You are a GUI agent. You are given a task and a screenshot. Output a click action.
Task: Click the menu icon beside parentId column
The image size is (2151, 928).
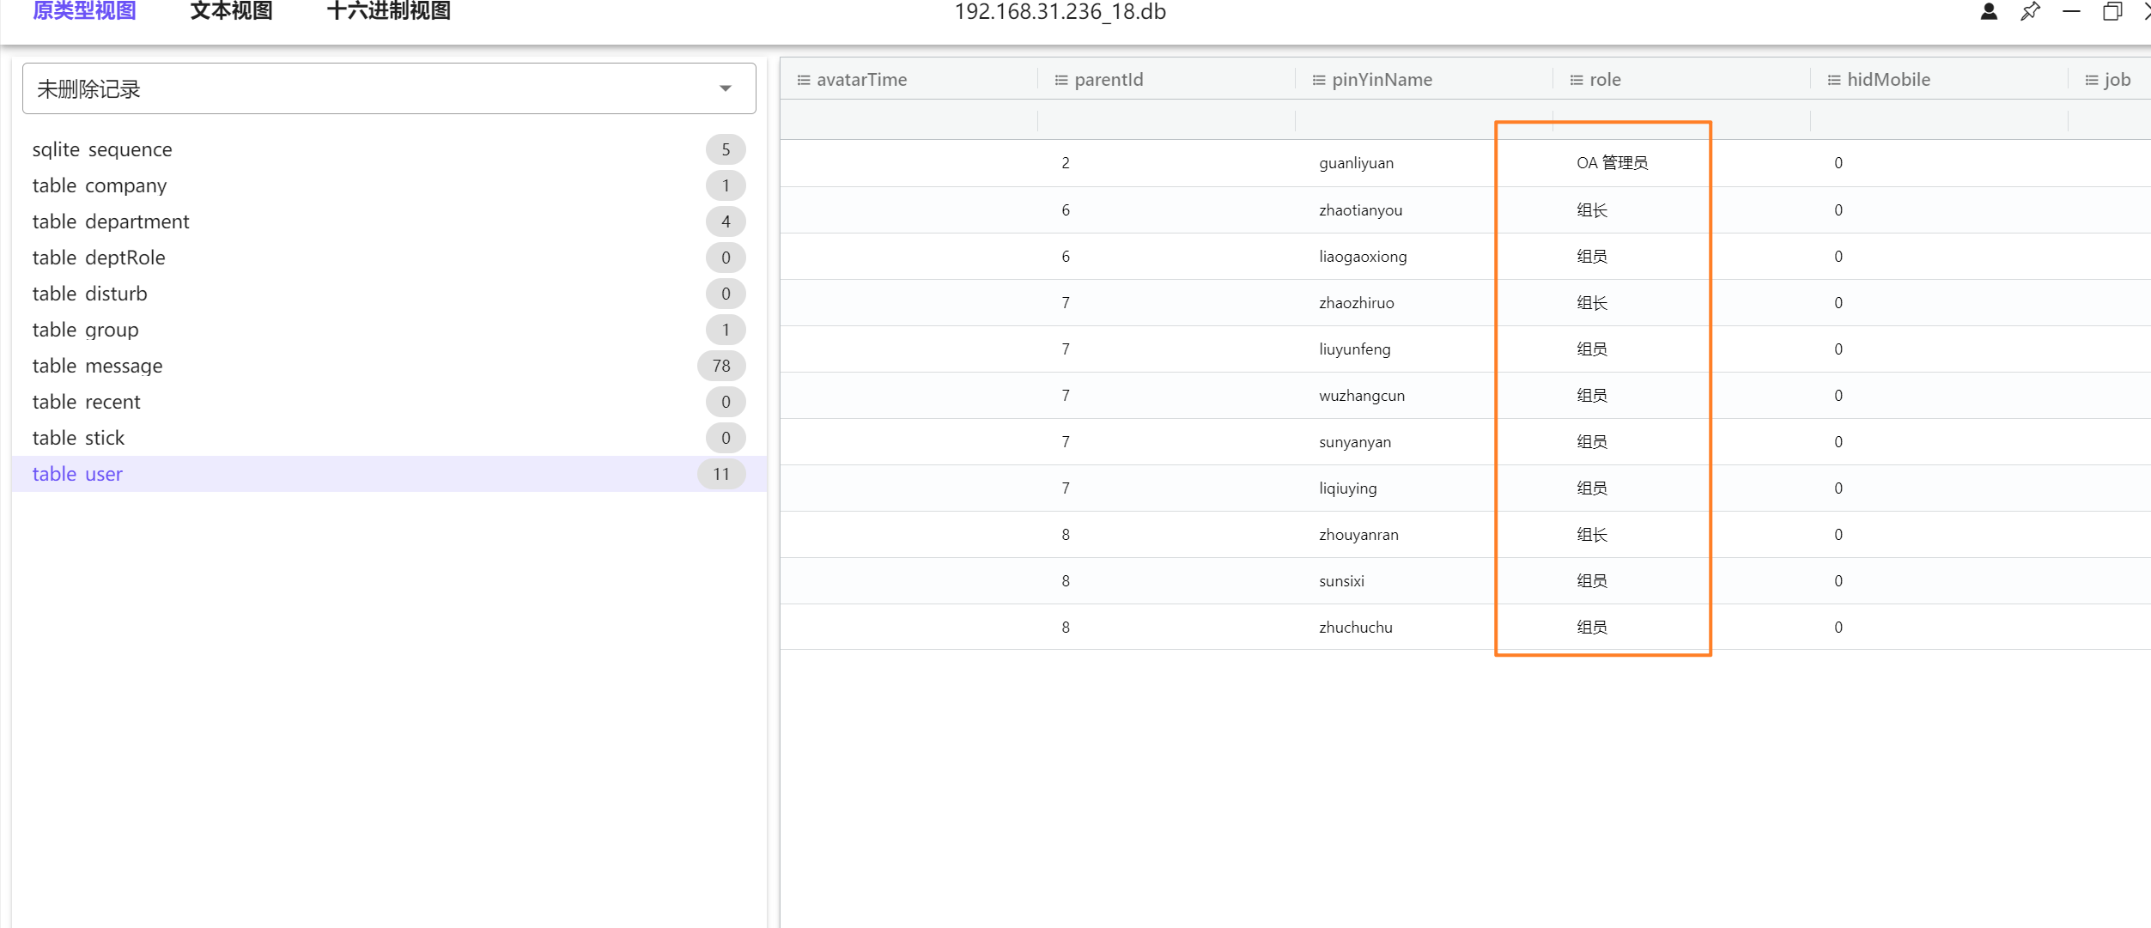point(1061,80)
